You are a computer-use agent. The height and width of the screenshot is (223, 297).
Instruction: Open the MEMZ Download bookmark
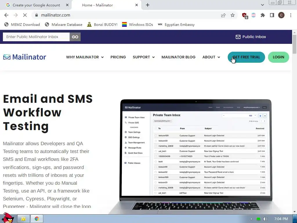coord(22,25)
